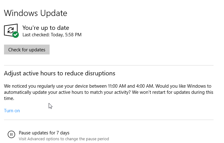Select Pause updates for 7 days label

coord(44,133)
